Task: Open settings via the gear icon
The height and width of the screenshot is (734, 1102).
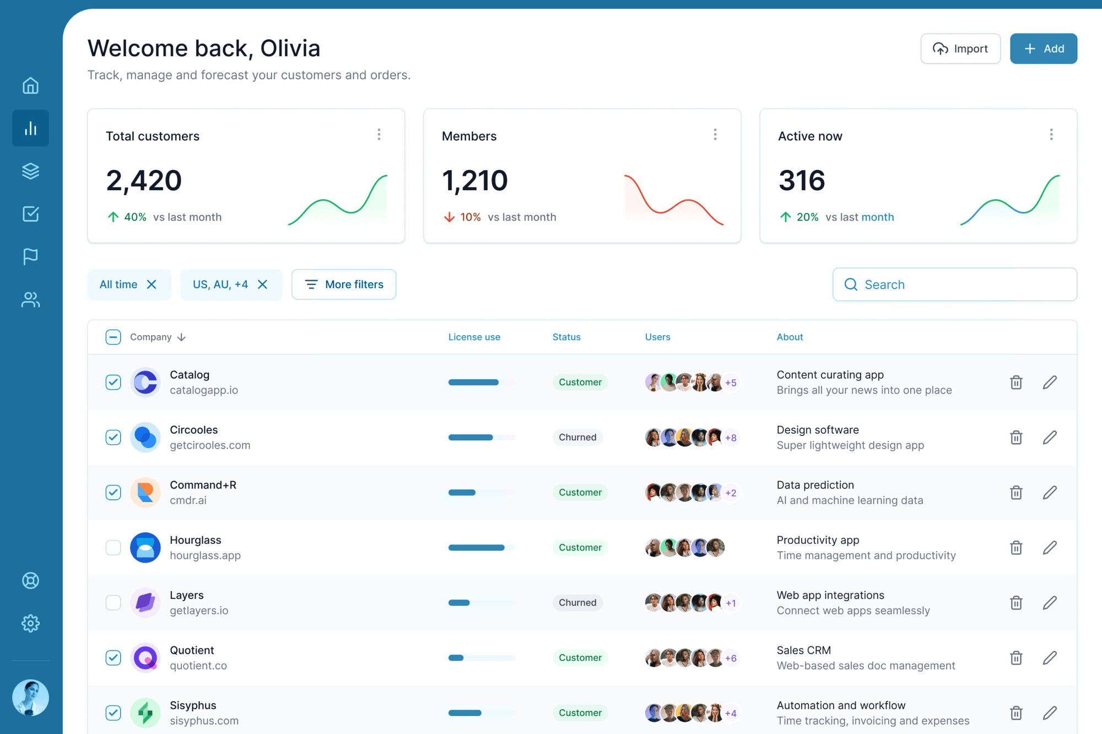Action: click(30, 623)
